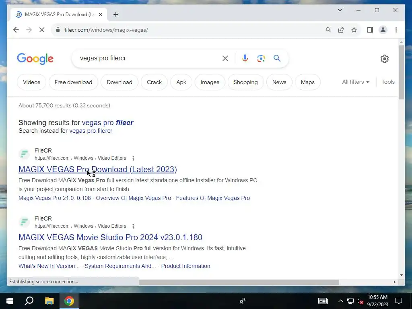Screen dimensions: 412x309
Task: Open Product Information sitelink
Action: [185, 266]
